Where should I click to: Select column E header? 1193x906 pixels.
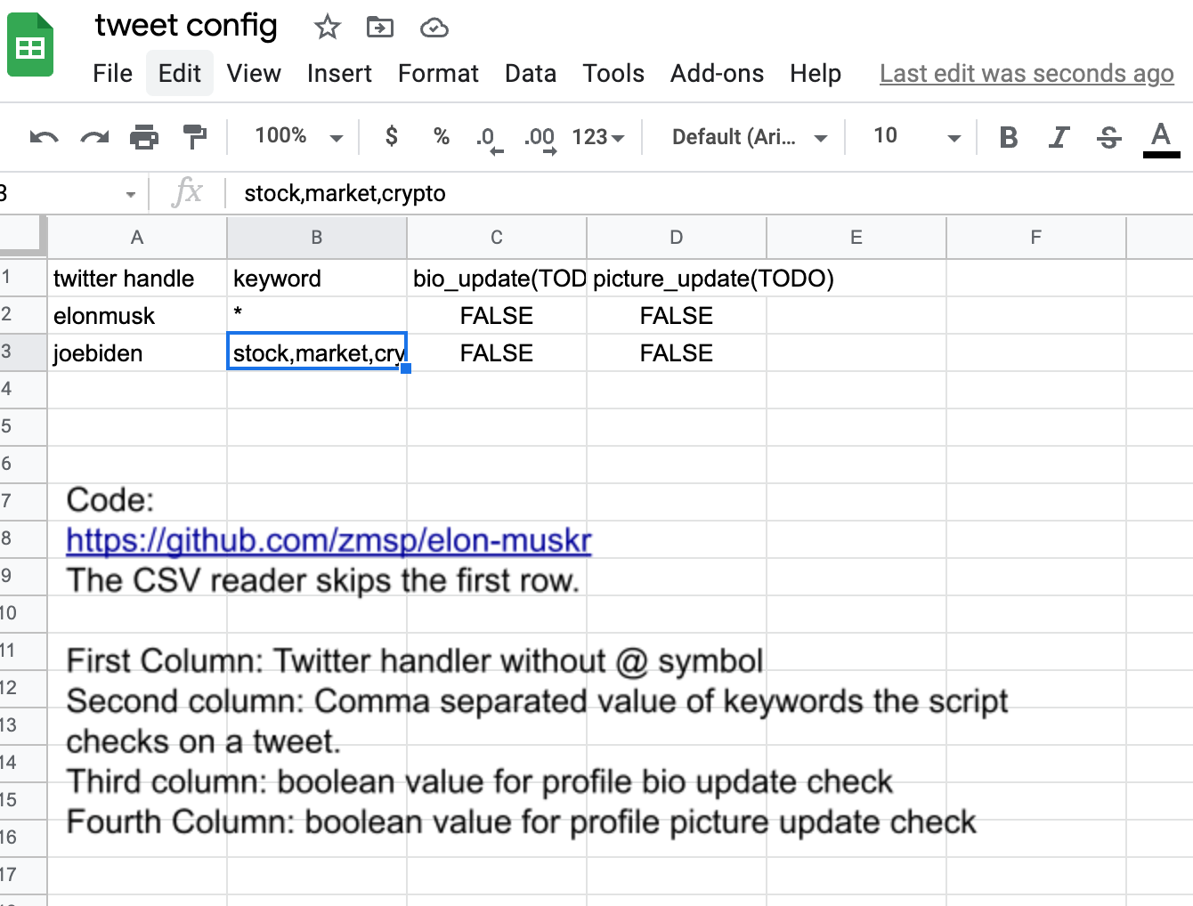tap(856, 237)
